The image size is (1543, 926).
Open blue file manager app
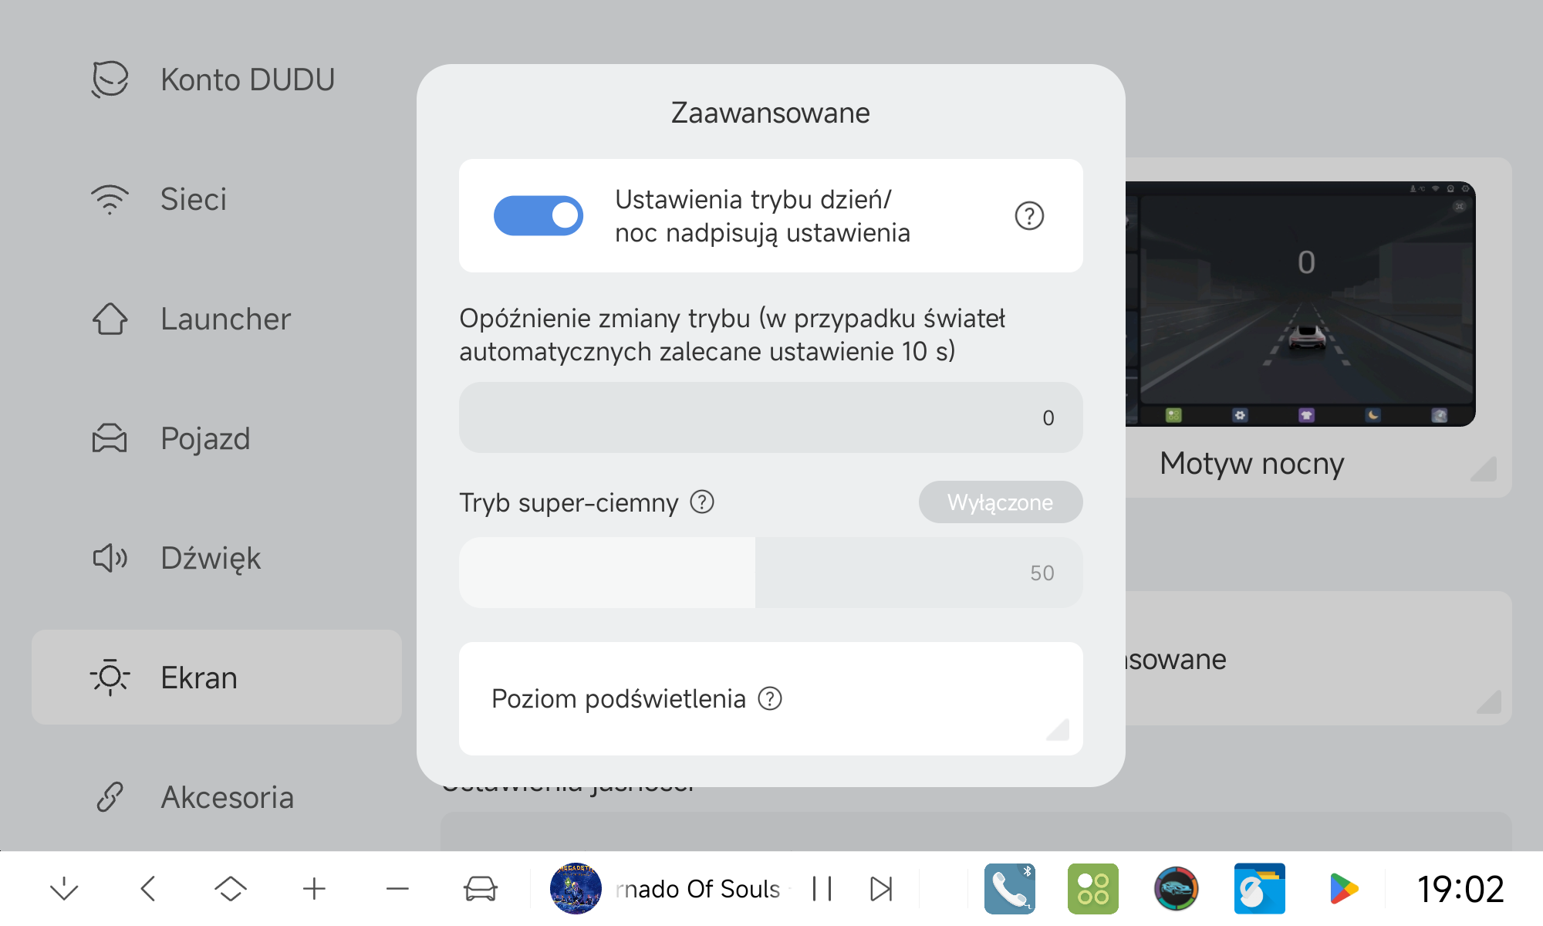point(1260,889)
